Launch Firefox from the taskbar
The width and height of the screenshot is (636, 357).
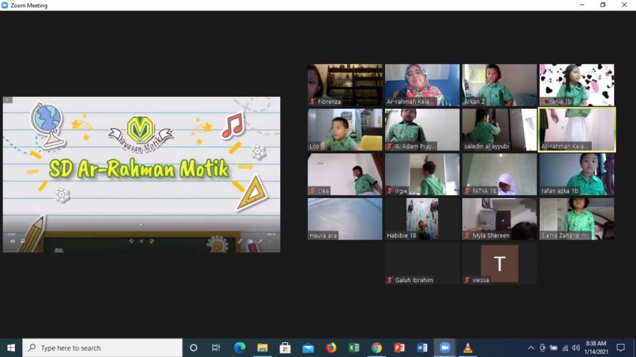331,348
